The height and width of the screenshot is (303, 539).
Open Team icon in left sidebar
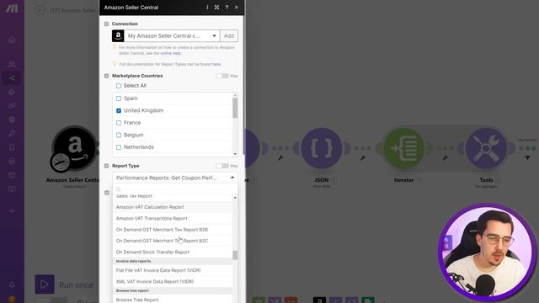[x=12, y=64]
